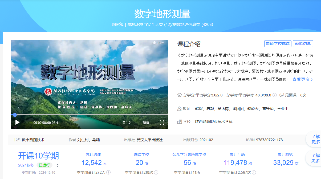This screenshot has width=321, height=179.
Task: Click the lower 了解更多 floating button
Action: click(315, 158)
